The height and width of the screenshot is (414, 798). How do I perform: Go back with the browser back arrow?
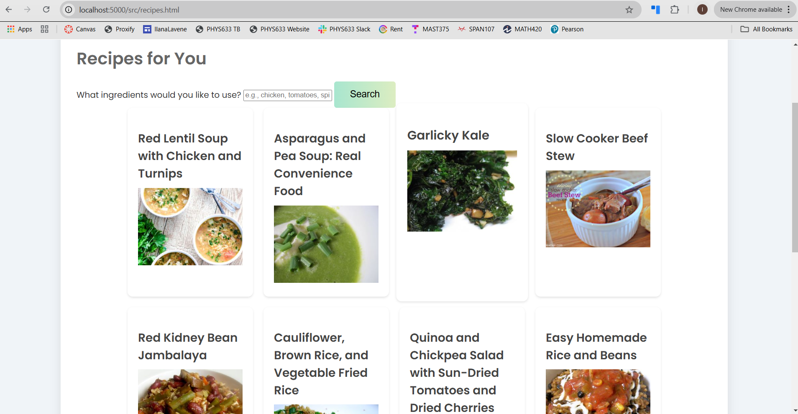coord(9,10)
